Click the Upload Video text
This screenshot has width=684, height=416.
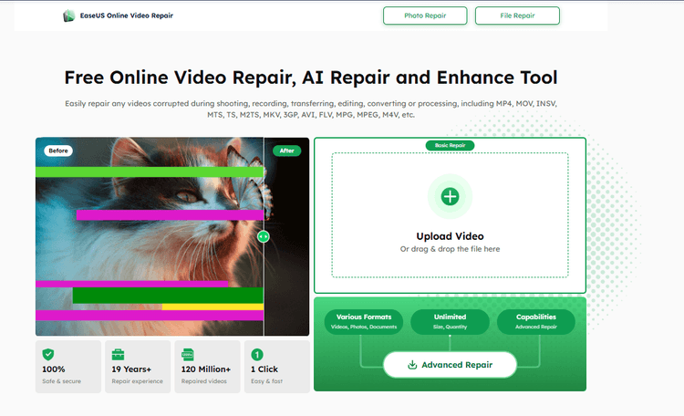pos(450,236)
